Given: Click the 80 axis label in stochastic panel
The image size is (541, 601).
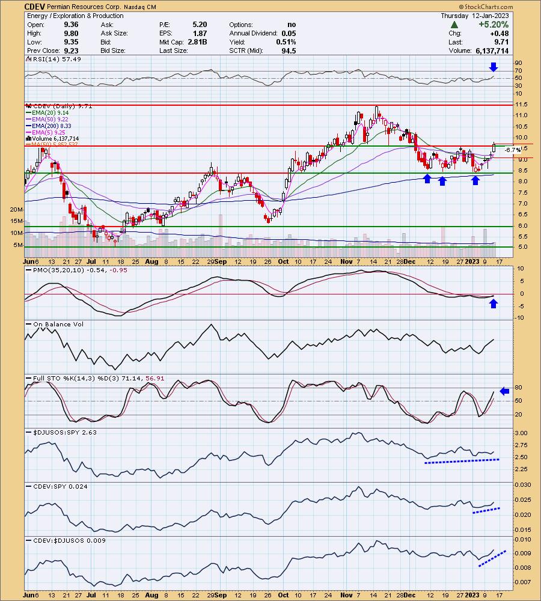Looking at the screenshot, I should (518, 388).
